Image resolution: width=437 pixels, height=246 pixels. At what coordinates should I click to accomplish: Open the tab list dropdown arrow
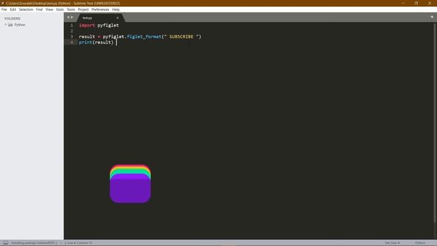click(x=432, y=17)
